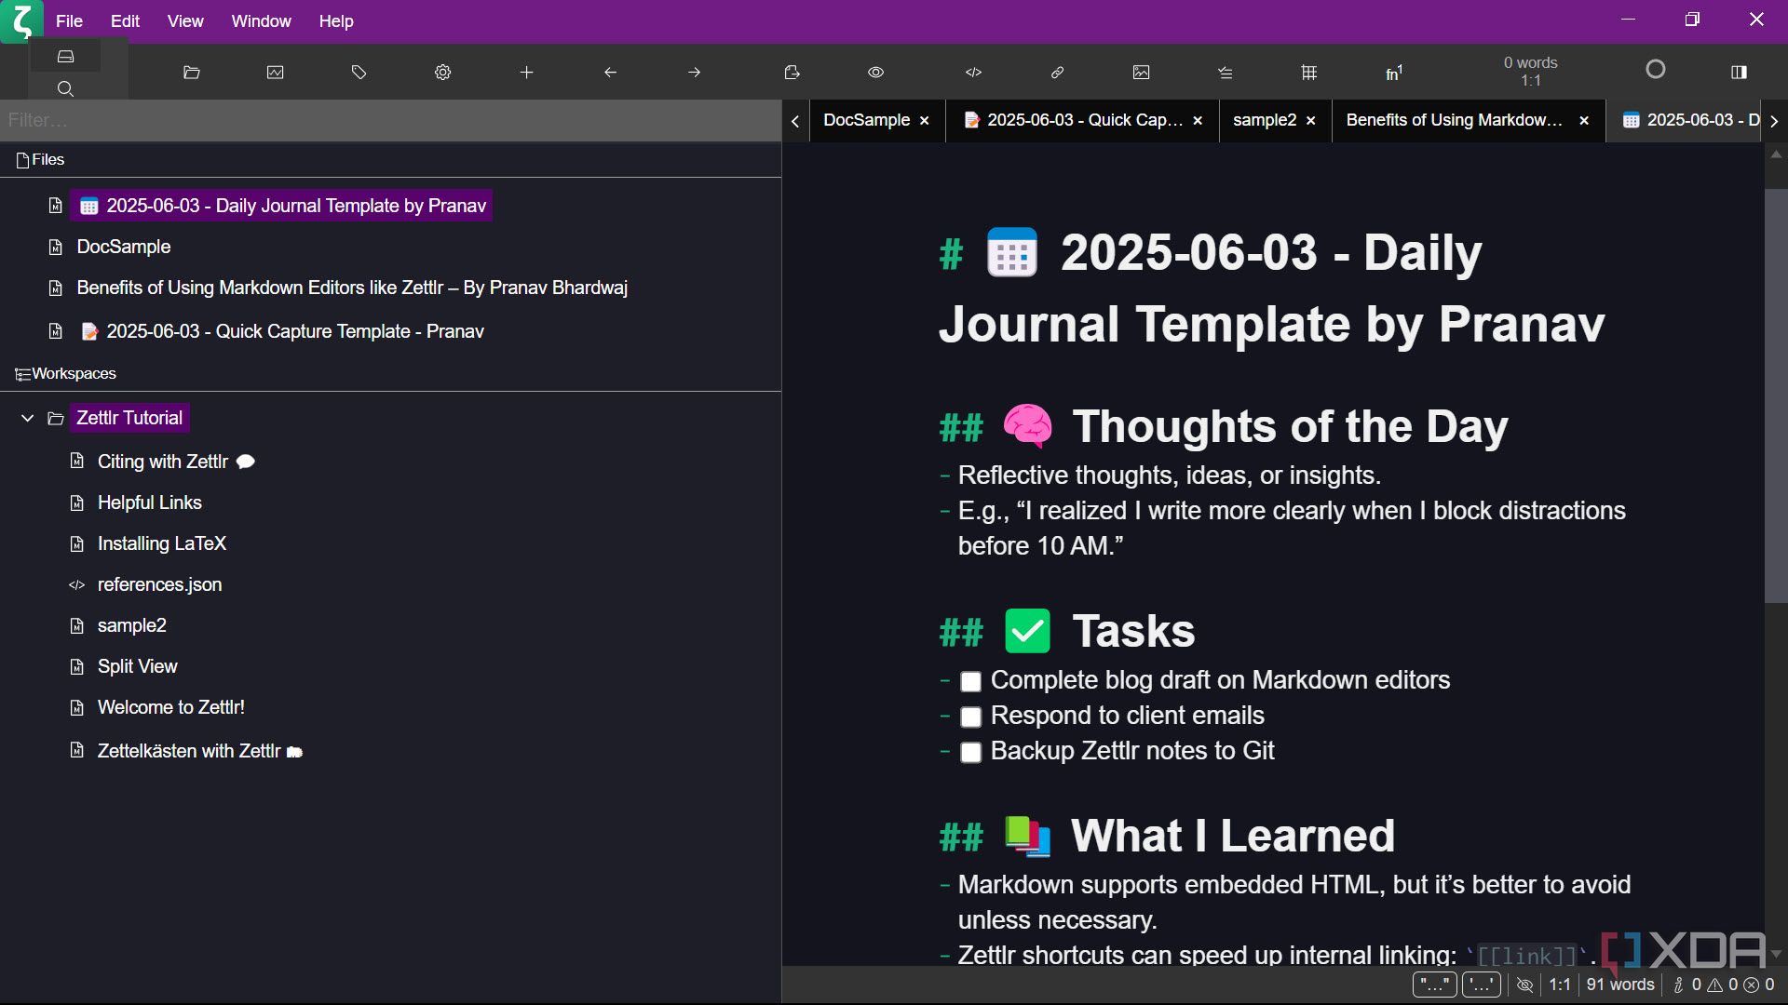Insert code comment toolbar icon
Screen dimensions: 1788x1005
click(974, 73)
